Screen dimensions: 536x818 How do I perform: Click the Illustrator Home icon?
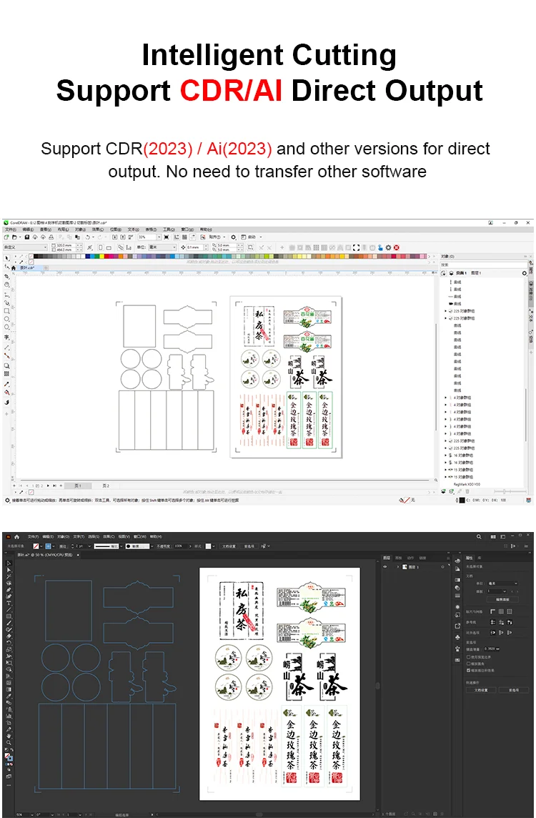coord(16,536)
